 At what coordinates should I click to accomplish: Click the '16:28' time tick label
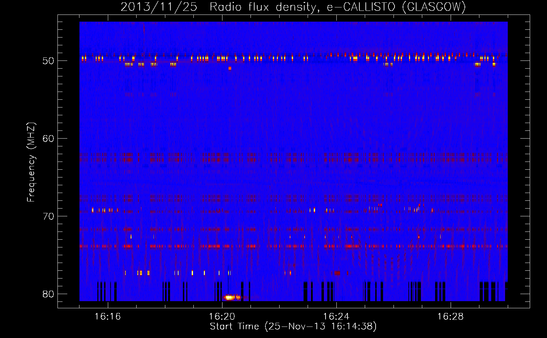click(451, 316)
